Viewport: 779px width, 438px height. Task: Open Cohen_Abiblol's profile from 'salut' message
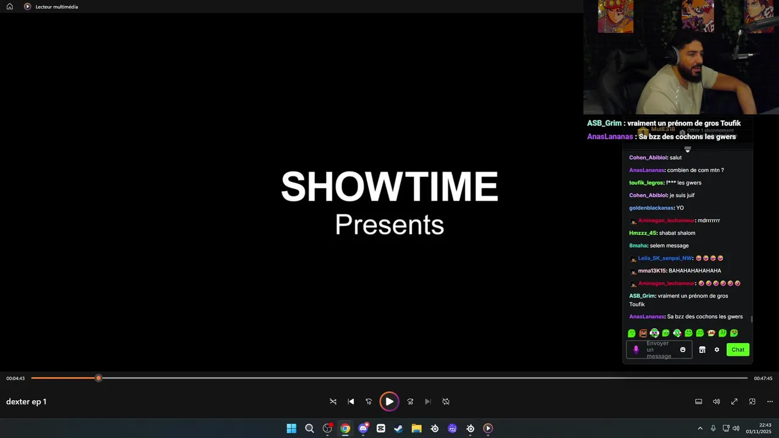[x=648, y=158]
